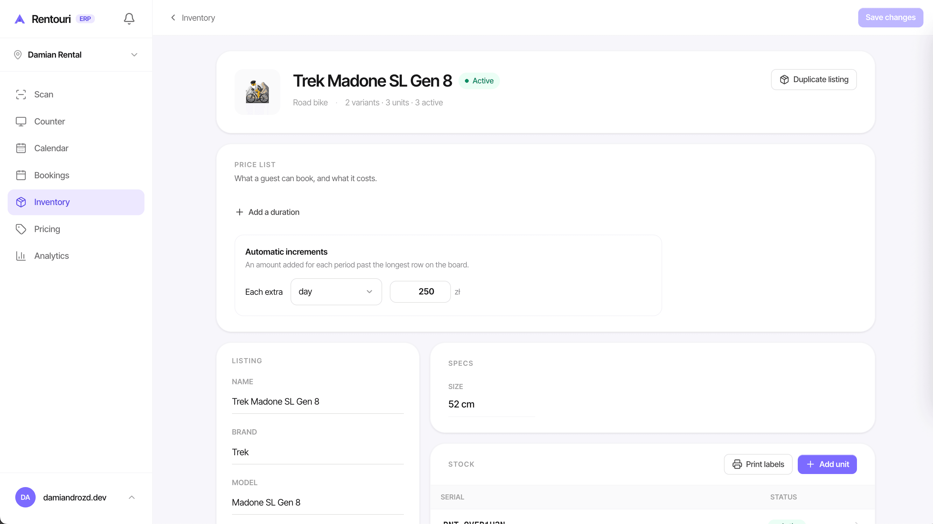Image resolution: width=933 pixels, height=524 pixels.
Task: Click the 'Automatic increments' heading
Action: pyautogui.click(x=286, y=252)
